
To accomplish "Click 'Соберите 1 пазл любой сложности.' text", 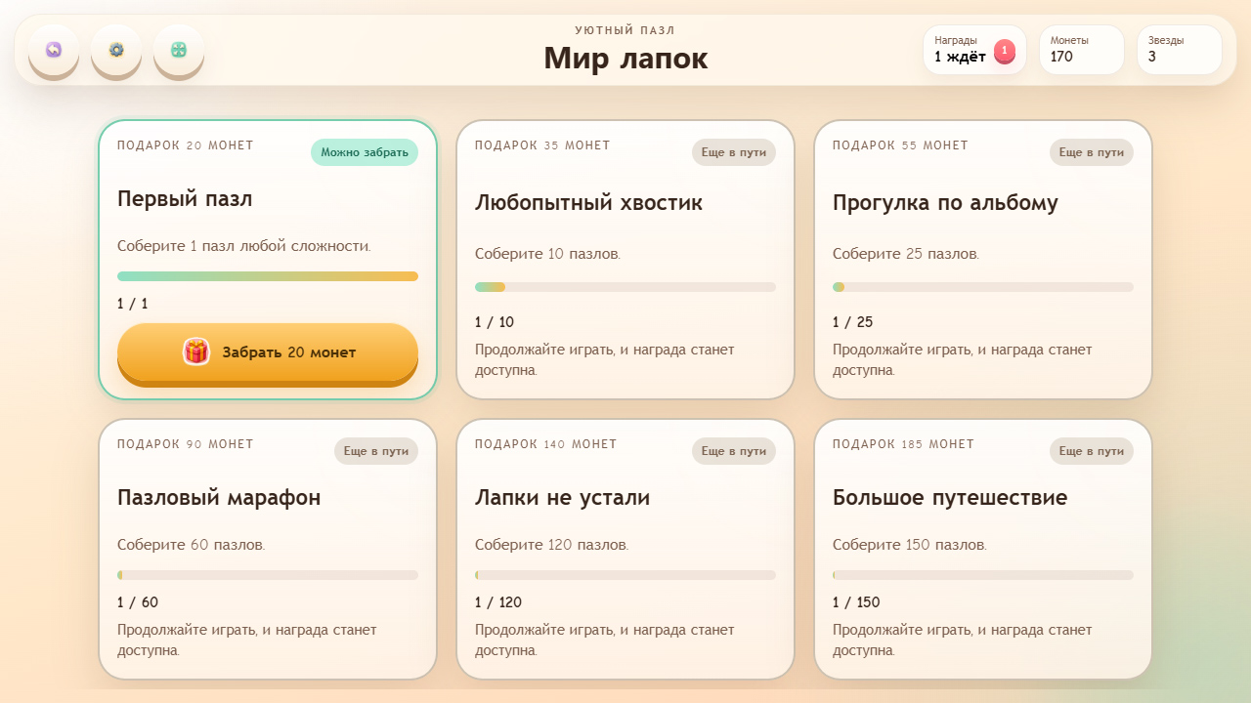I will [x=244, y=246].
